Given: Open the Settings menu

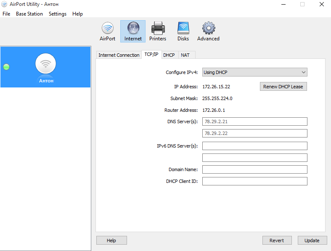Looking at the screenshot, I should 58,14.
